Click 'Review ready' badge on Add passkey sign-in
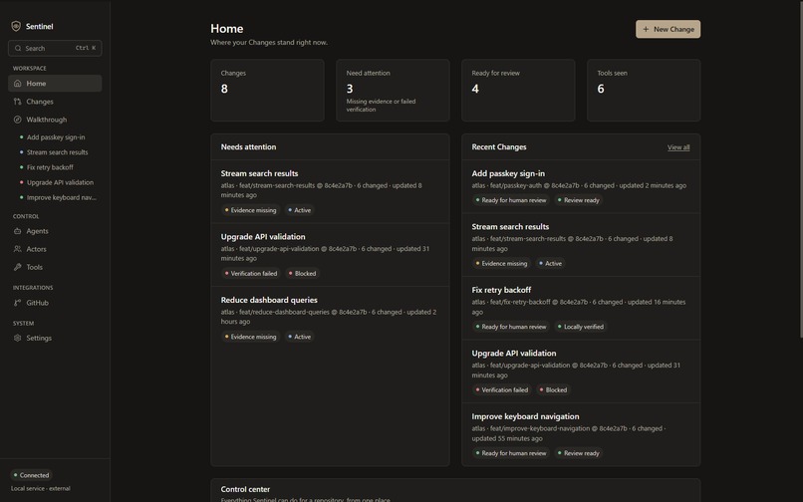This screenshot has height=502, width=803. [578, 200]
